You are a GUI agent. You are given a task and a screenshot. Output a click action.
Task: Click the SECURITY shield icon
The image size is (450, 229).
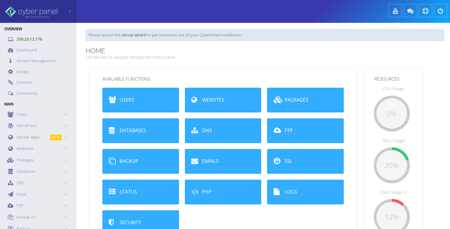[x=112, y=222]
